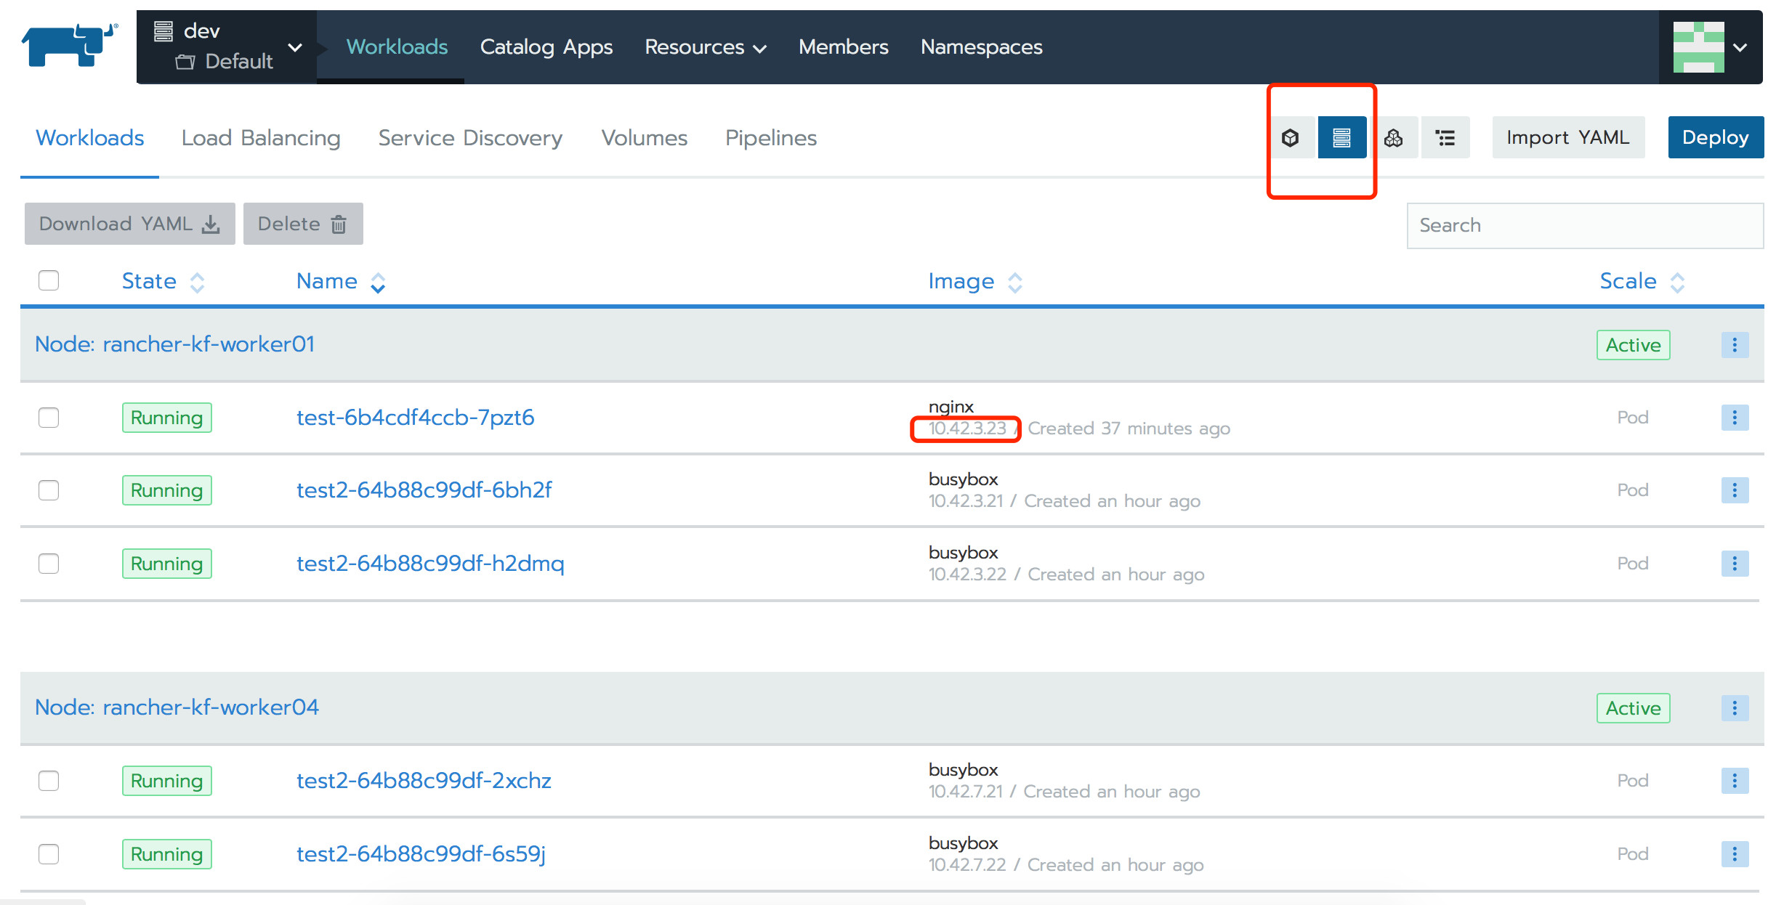Click the Deploy button
1792x905 pixels.
(1715, 137)
